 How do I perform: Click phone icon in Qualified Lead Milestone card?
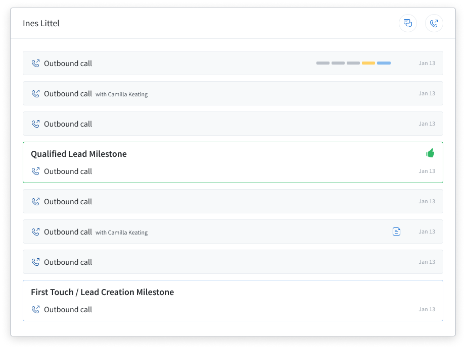[36, 171]
